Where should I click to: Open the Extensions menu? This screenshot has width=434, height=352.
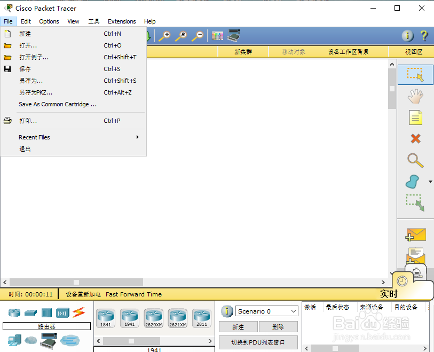(122, 21)
